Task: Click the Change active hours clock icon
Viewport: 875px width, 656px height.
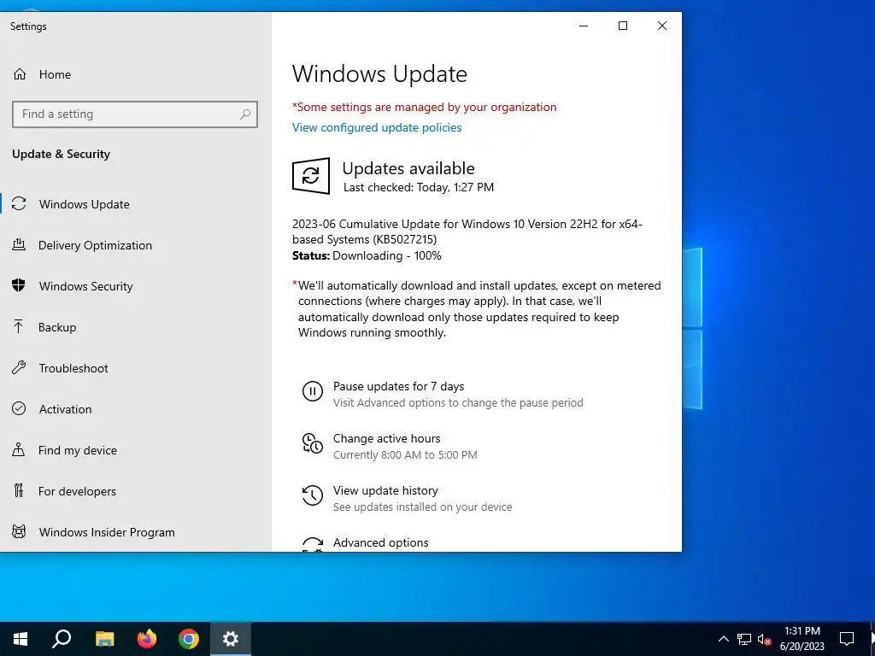Action: tap(313, 443)
